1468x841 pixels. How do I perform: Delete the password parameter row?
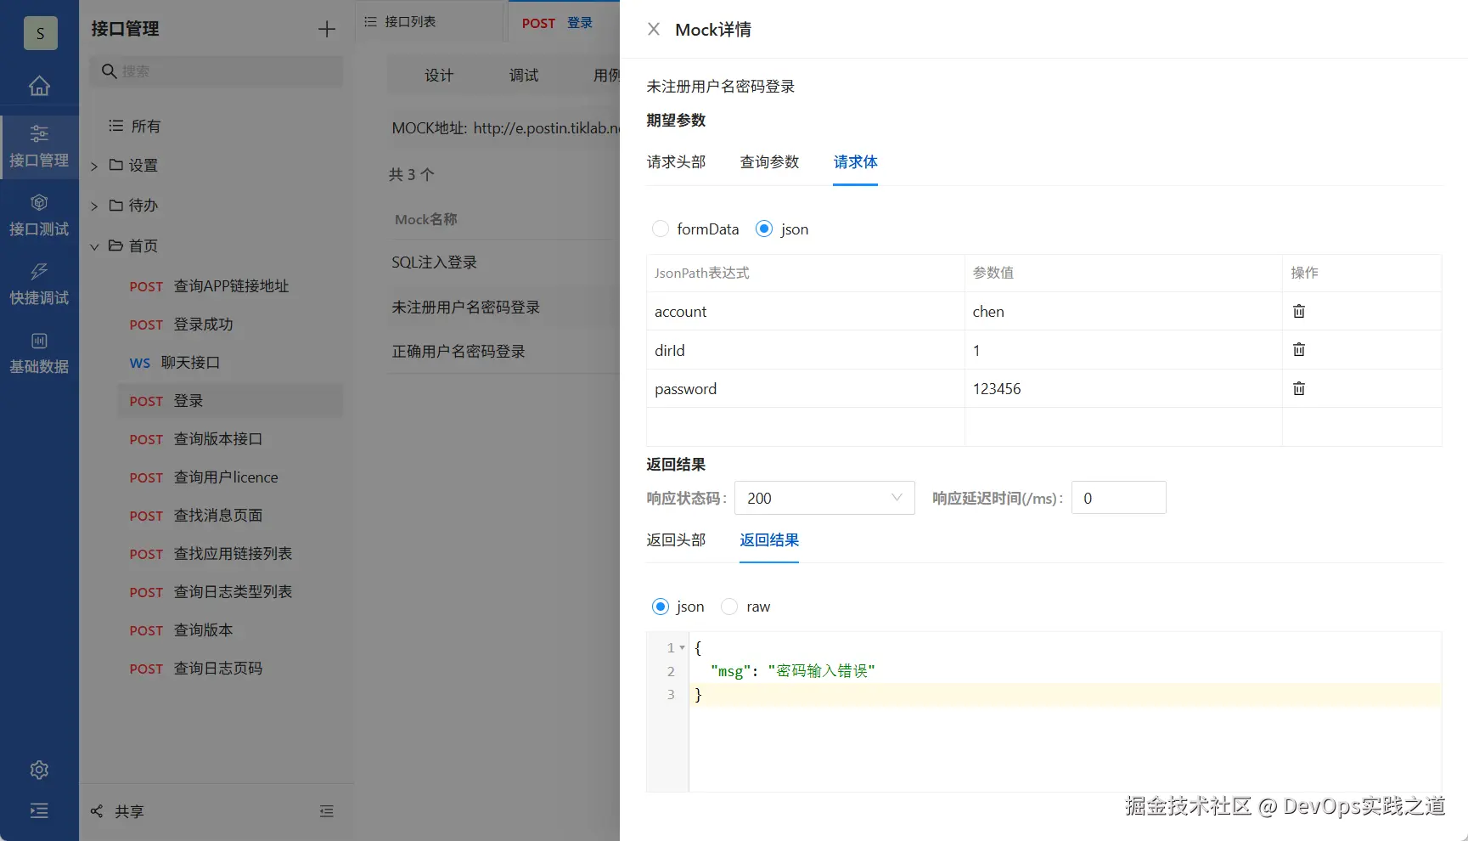(1299, 388)
